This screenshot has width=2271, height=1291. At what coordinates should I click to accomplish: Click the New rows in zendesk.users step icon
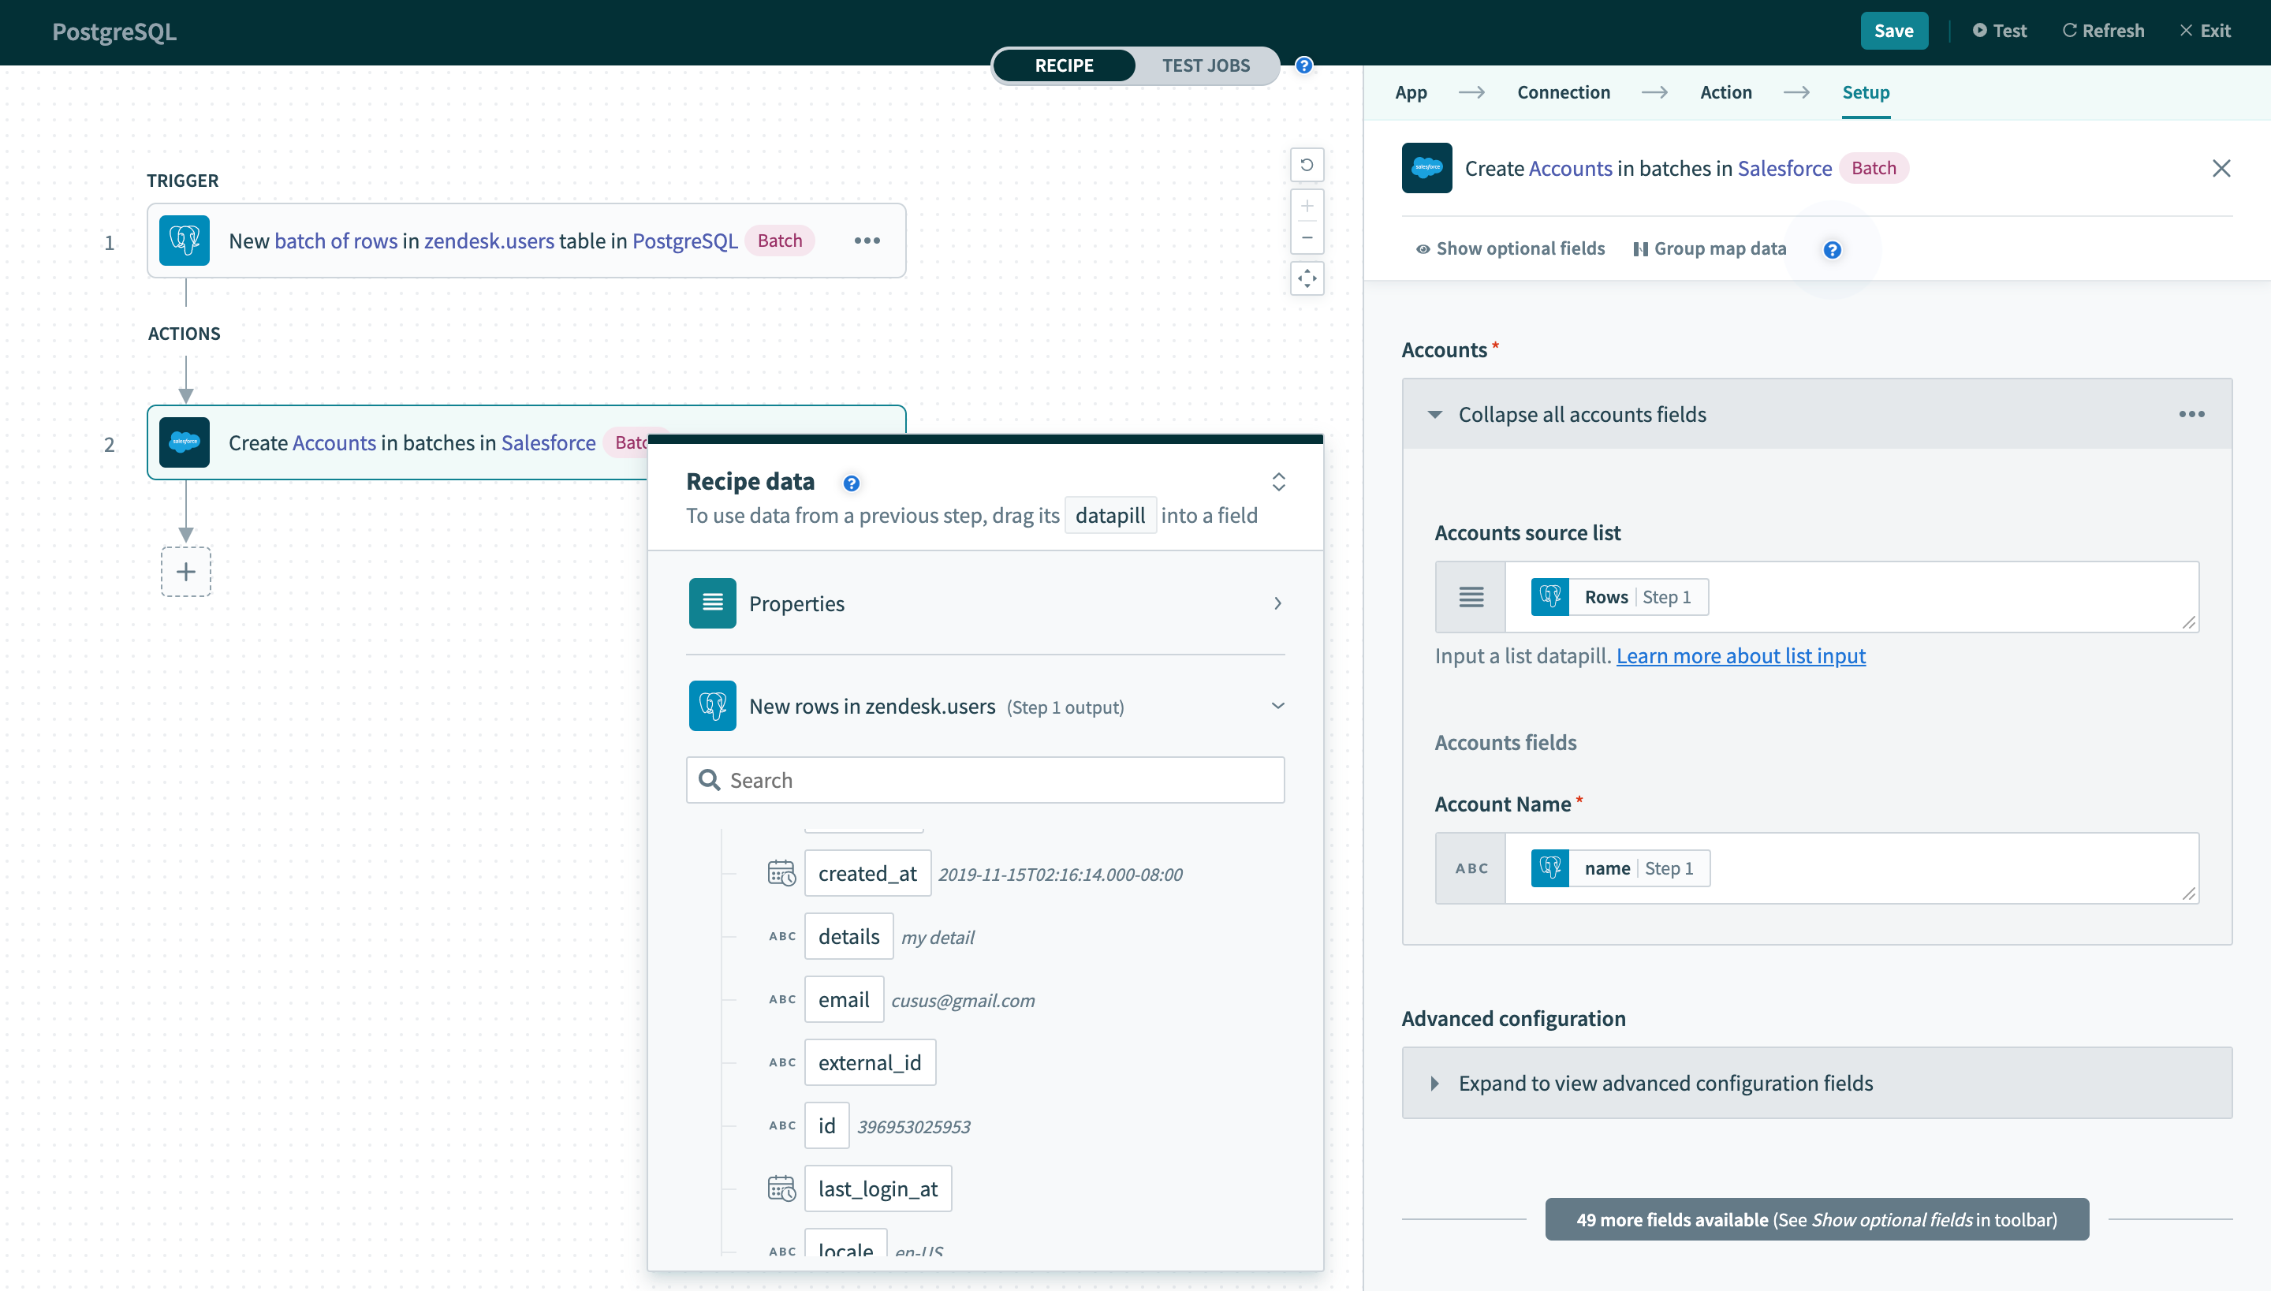(711, 707)
